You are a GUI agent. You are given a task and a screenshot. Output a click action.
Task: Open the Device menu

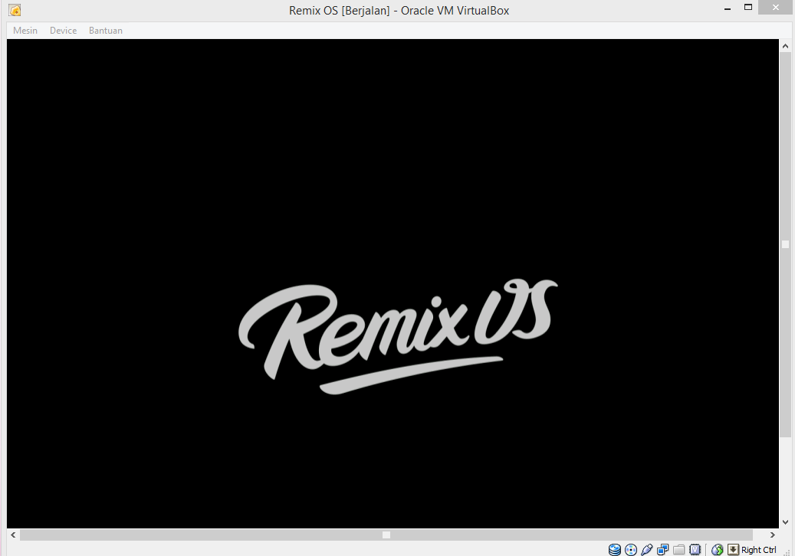[64, 31]
